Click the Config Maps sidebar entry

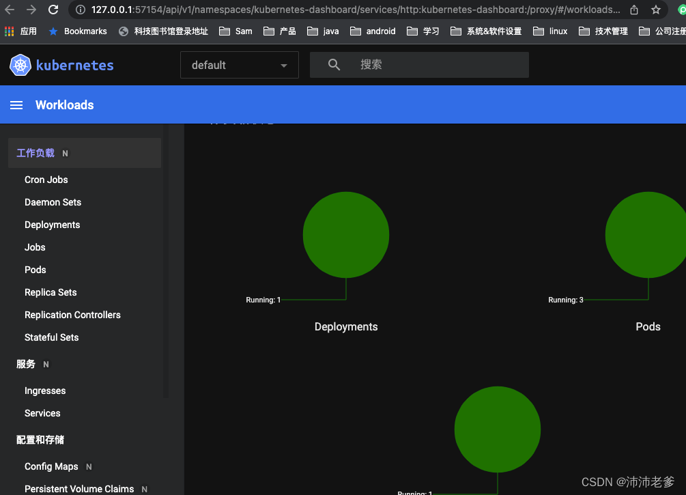click(x=51, y=466)
